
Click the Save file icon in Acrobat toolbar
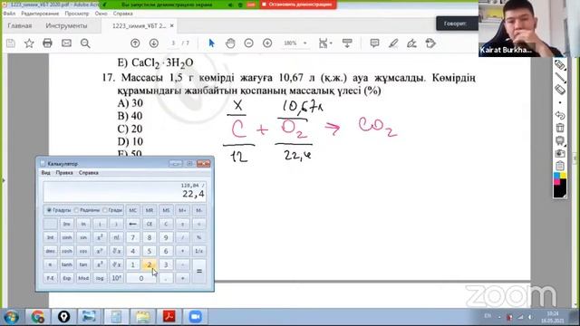(x=10, y=43)
